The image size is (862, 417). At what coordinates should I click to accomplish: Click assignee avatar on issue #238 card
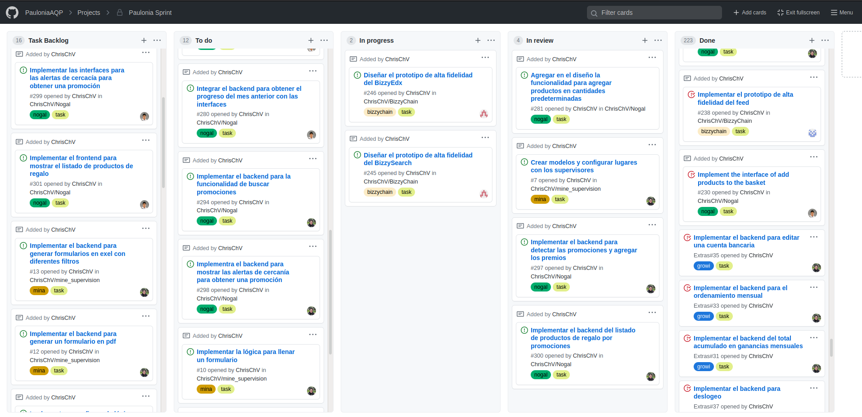pos(812,133)
